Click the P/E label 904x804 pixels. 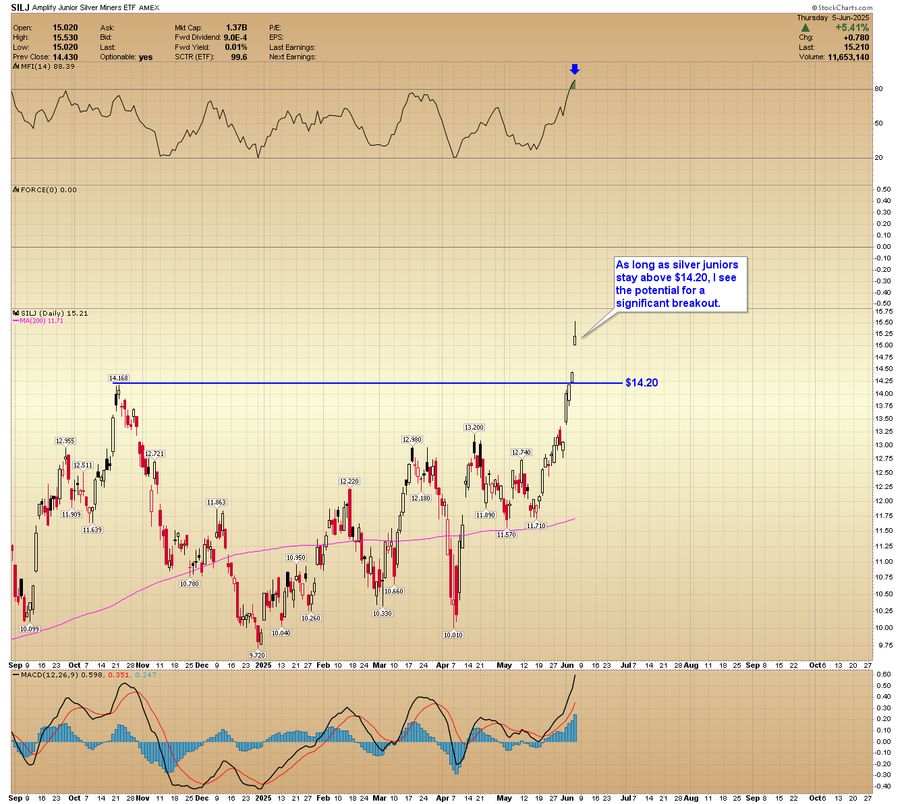[275, 28]
